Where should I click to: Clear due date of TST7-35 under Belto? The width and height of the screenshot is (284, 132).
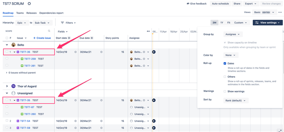pos(101,52)
